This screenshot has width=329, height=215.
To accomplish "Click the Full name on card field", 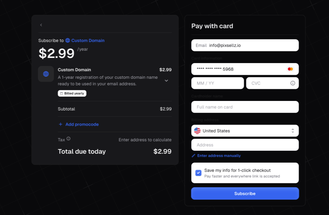I will coord(245,107).
